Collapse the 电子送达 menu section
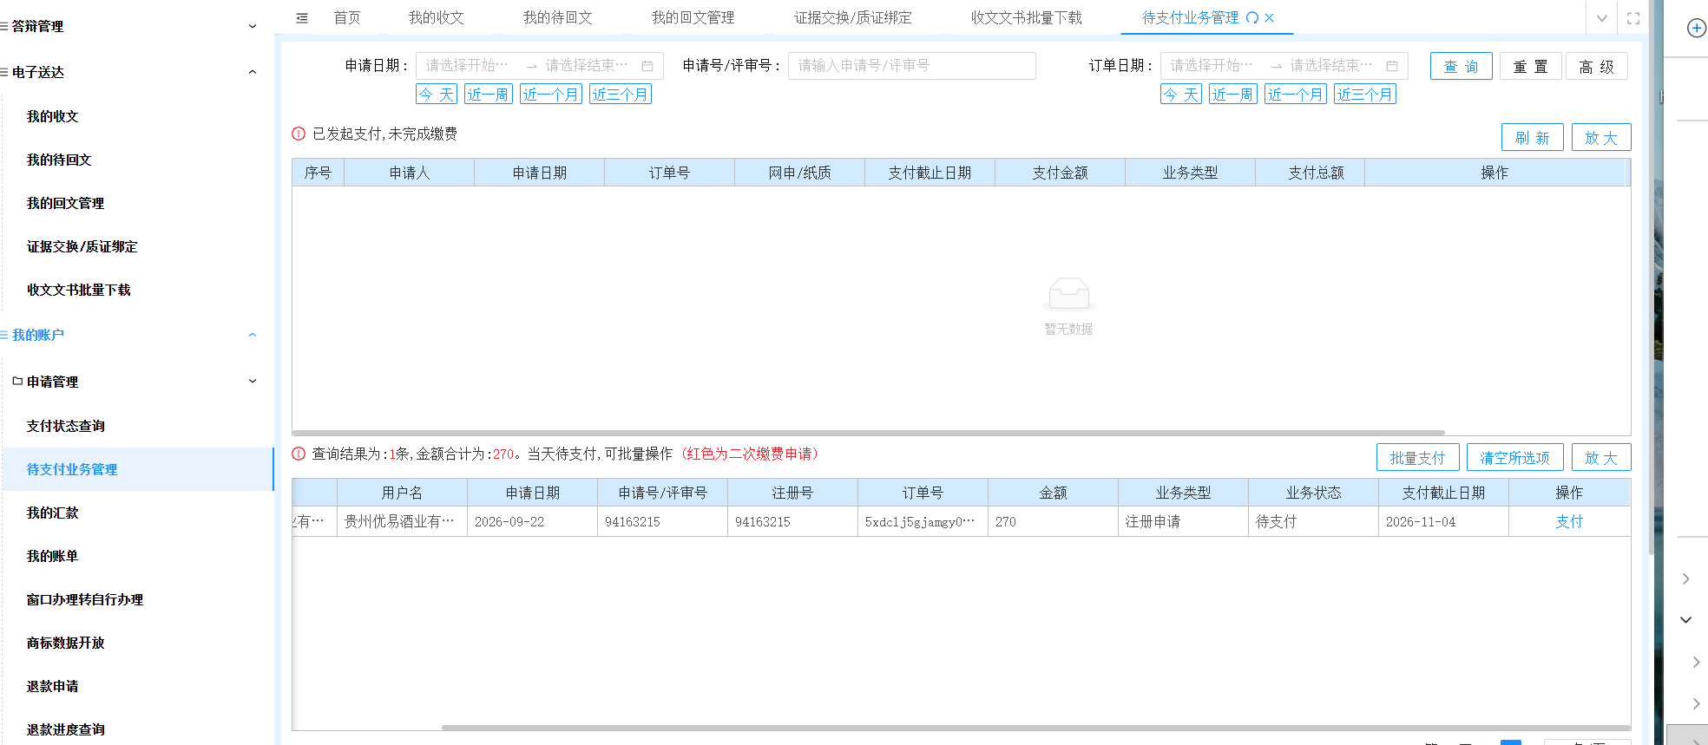The width and height of the screenshot is (1708, 745). pyautogui.click(x=253, y=72)
